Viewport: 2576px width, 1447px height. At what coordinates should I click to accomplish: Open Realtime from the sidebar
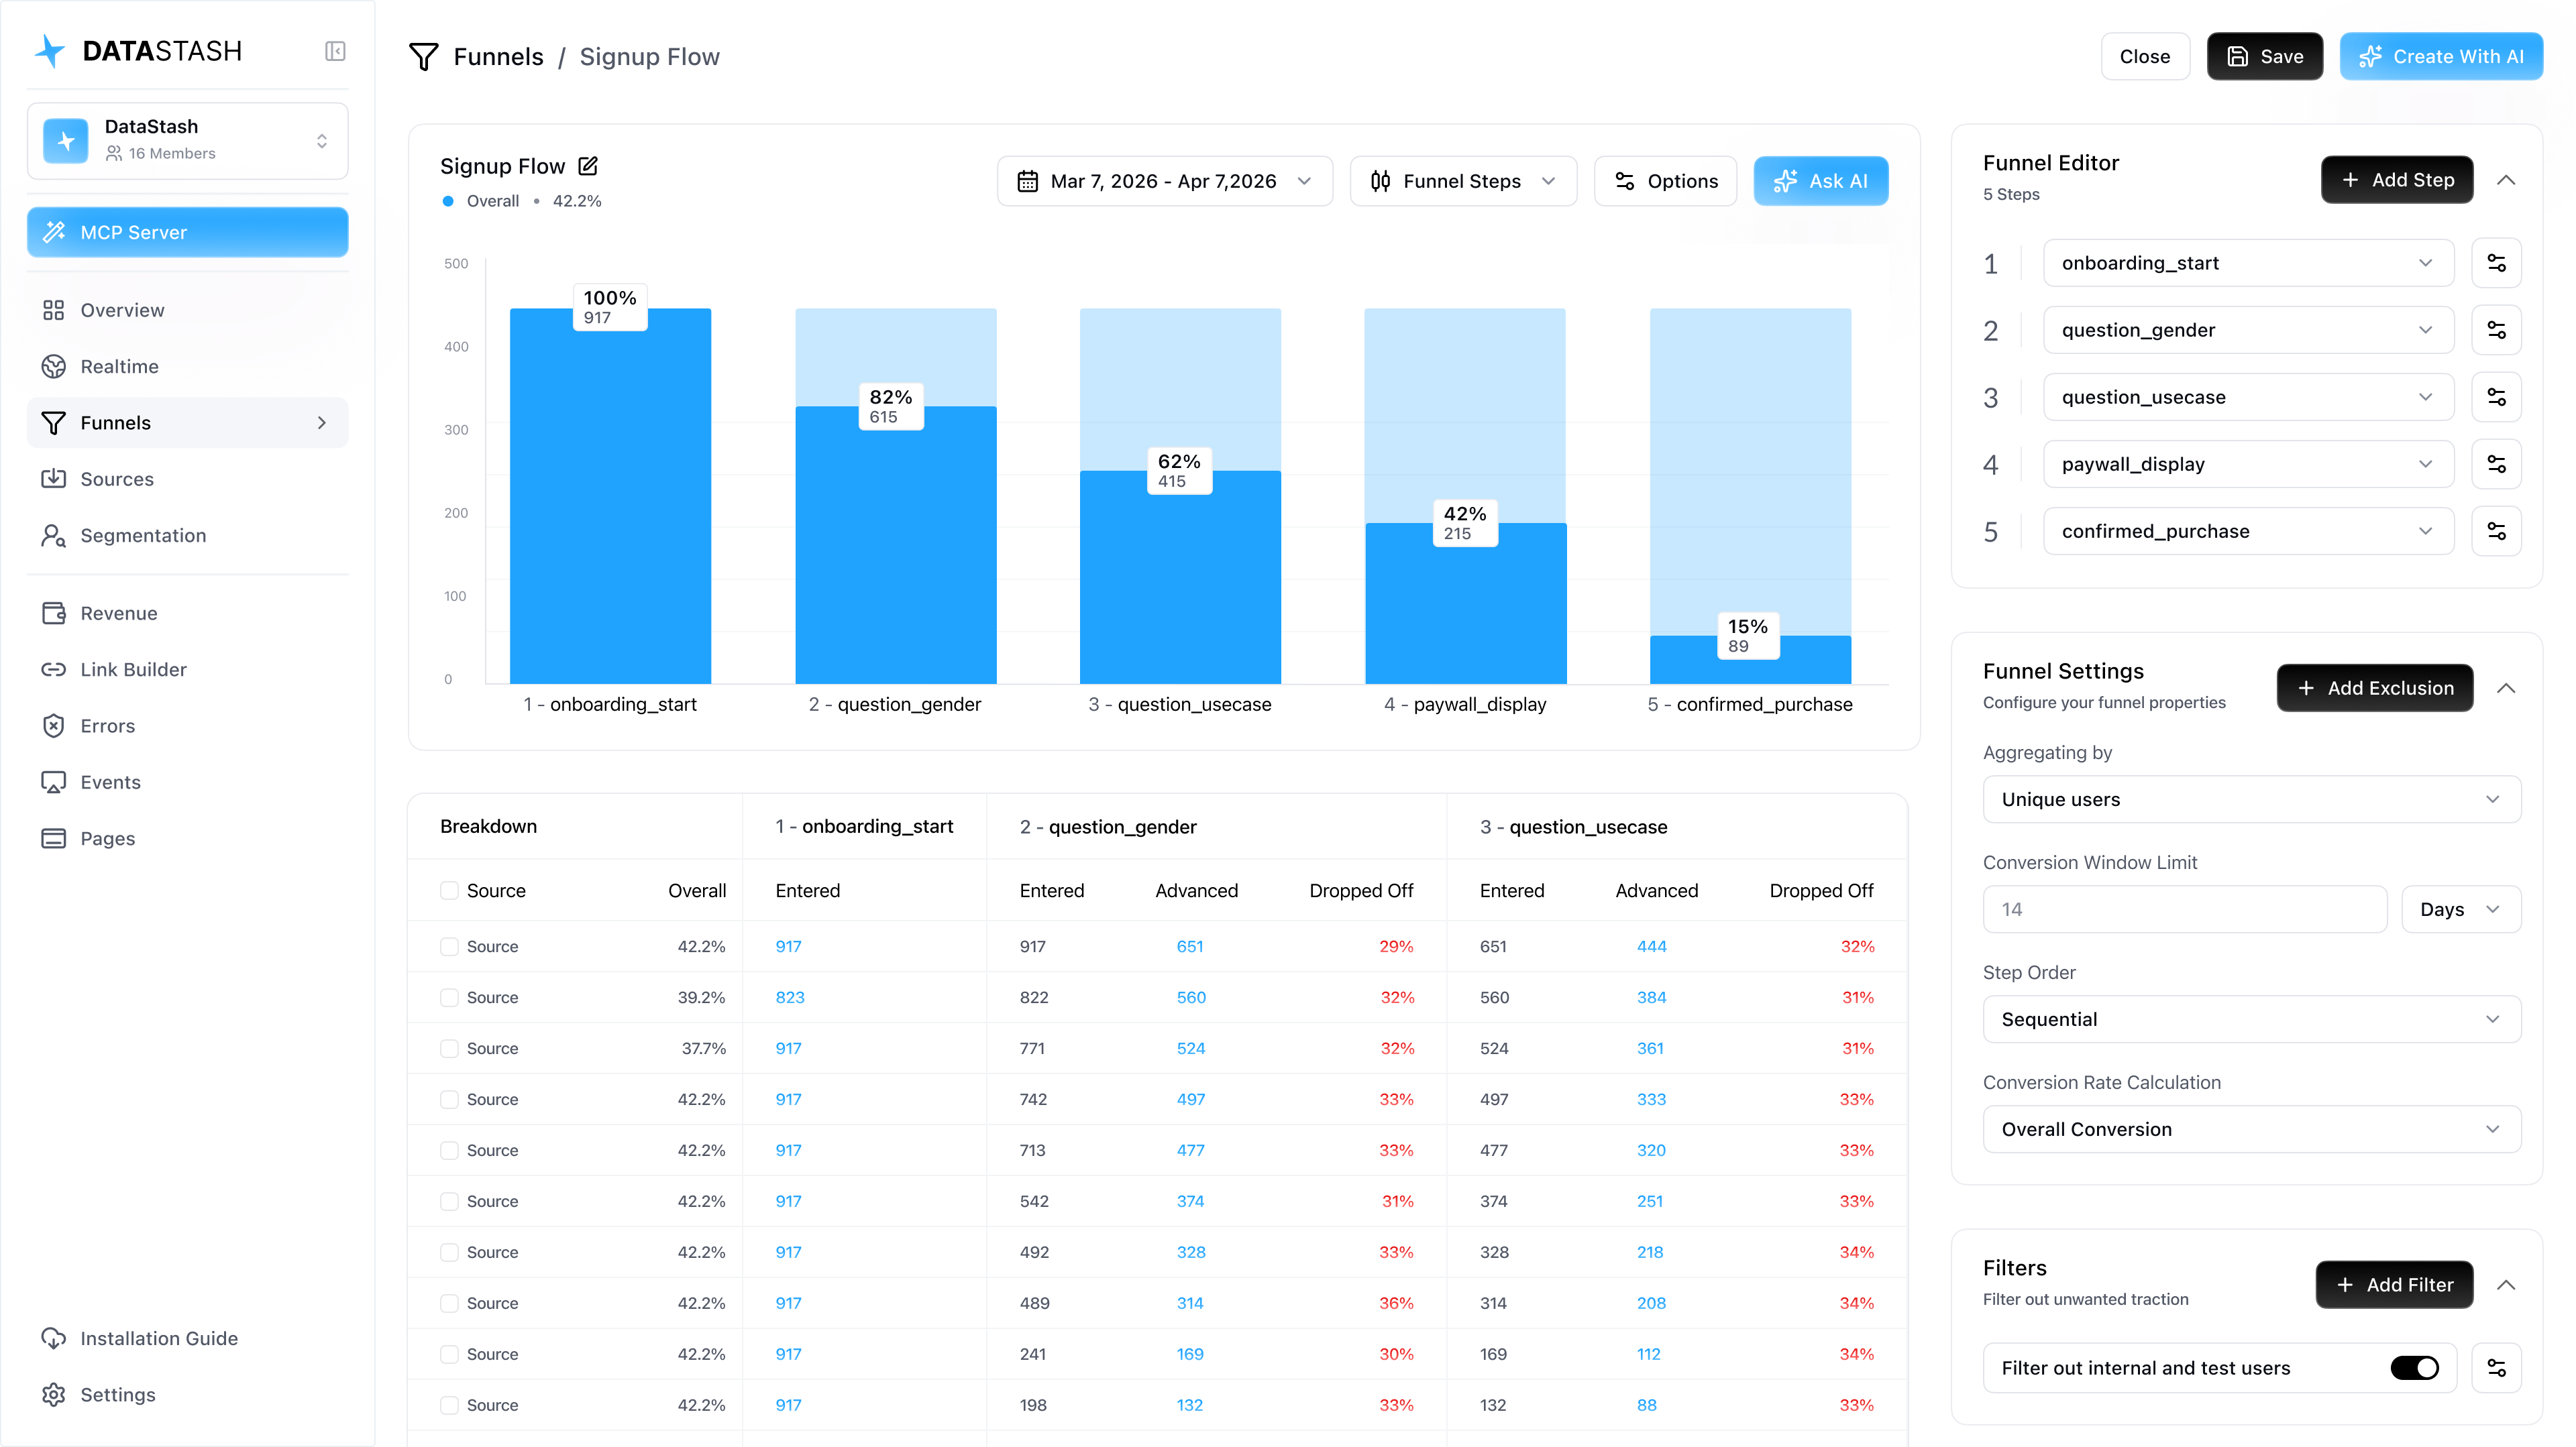(x=119, y=365)
